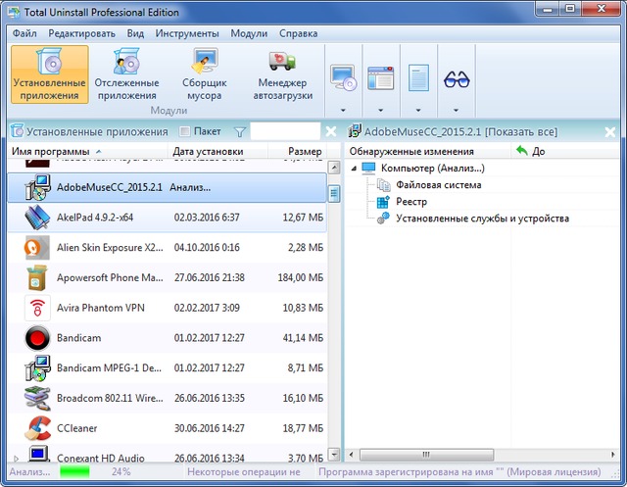Enable the Пакет checkbox
Viewport: 627px width, 487px height.
[185, 131]
